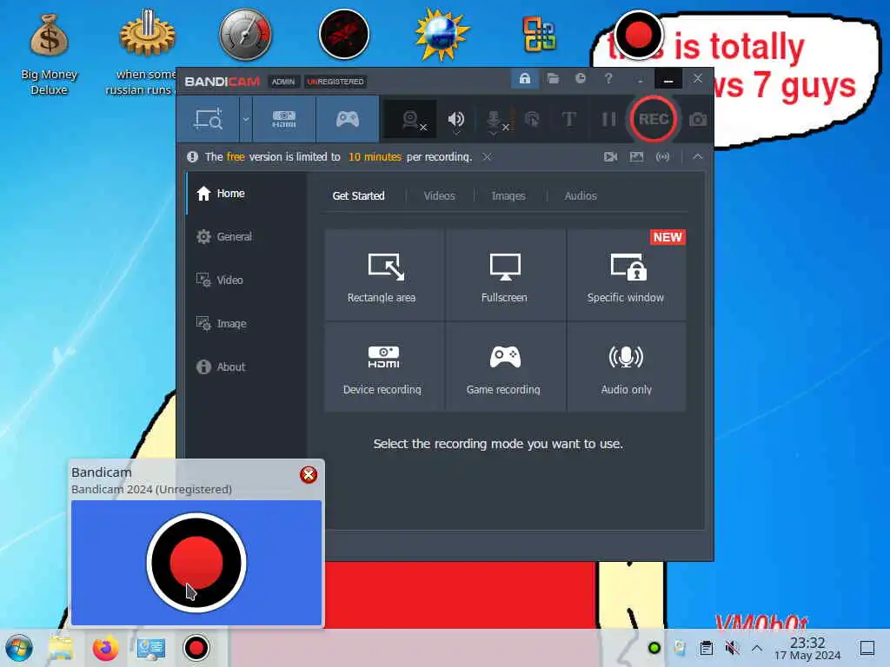Close the Bandicam taskbar preview popup
Screen dimensions: 890x667
pyautogui.click(x=309, y=475)
